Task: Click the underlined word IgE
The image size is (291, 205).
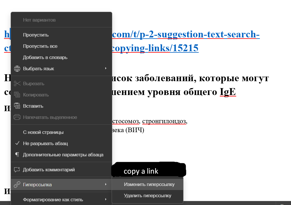Action: (x=228, y=92)
